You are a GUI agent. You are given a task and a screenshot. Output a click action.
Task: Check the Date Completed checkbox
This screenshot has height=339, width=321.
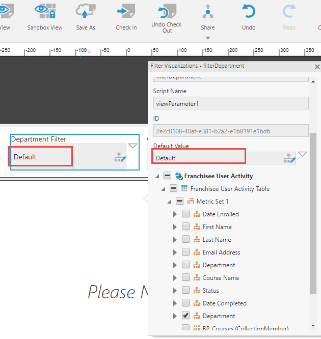pyautogui.click(x=185, y=303)
